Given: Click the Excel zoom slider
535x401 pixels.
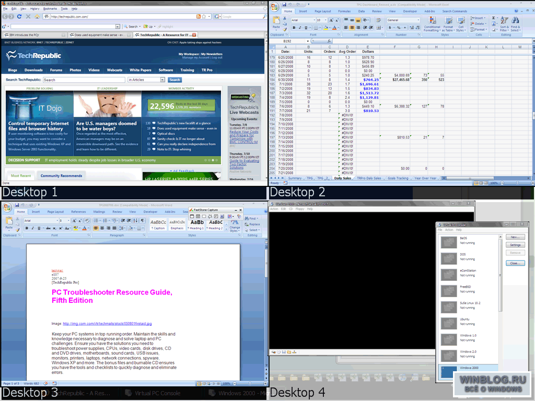Looking at the screenshot, I should point(517,183).
